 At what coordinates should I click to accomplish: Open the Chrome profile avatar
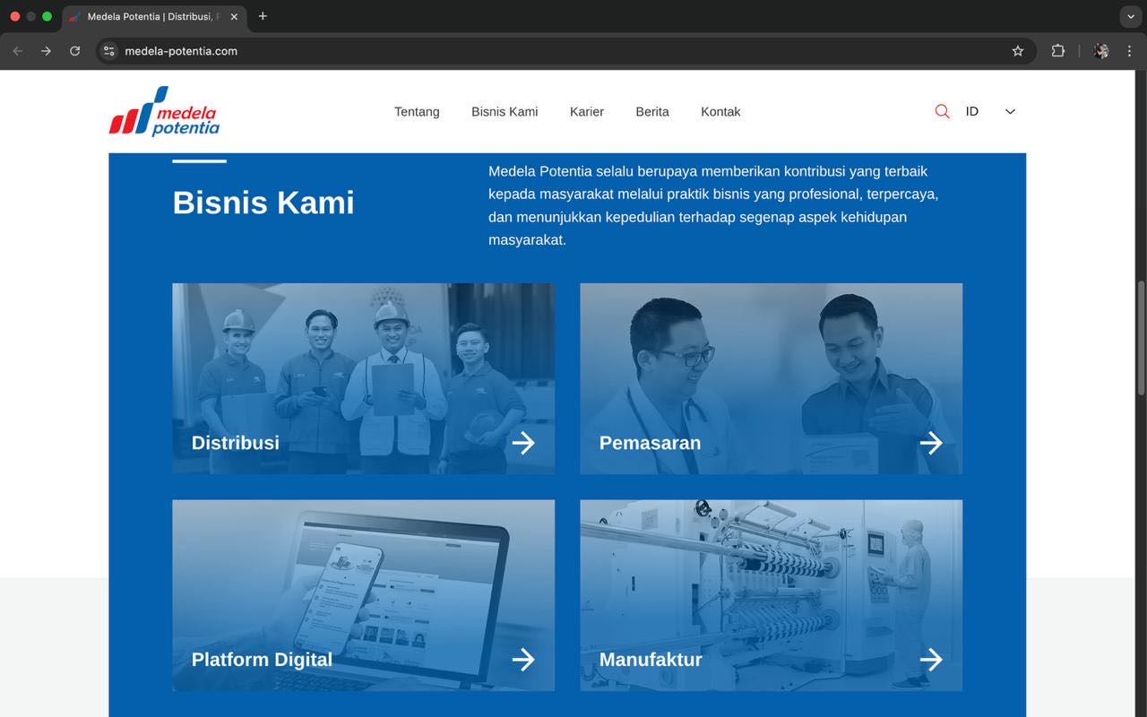point(1101,51)
